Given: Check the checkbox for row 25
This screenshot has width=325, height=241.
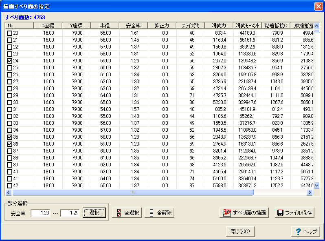Looking at the screenshot, I should [x=9, y=68].
